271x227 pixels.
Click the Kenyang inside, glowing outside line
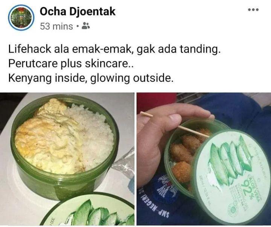click(x=91, y=78)
